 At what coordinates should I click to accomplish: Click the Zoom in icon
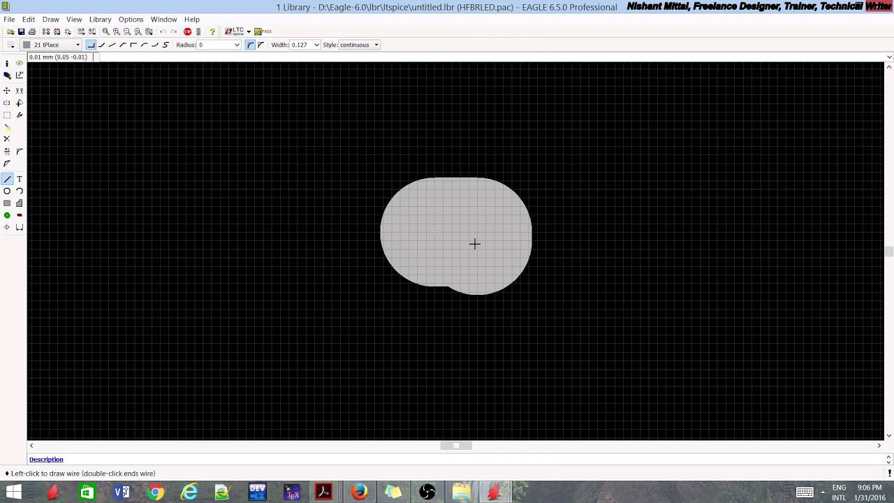[x=117, y=31]
